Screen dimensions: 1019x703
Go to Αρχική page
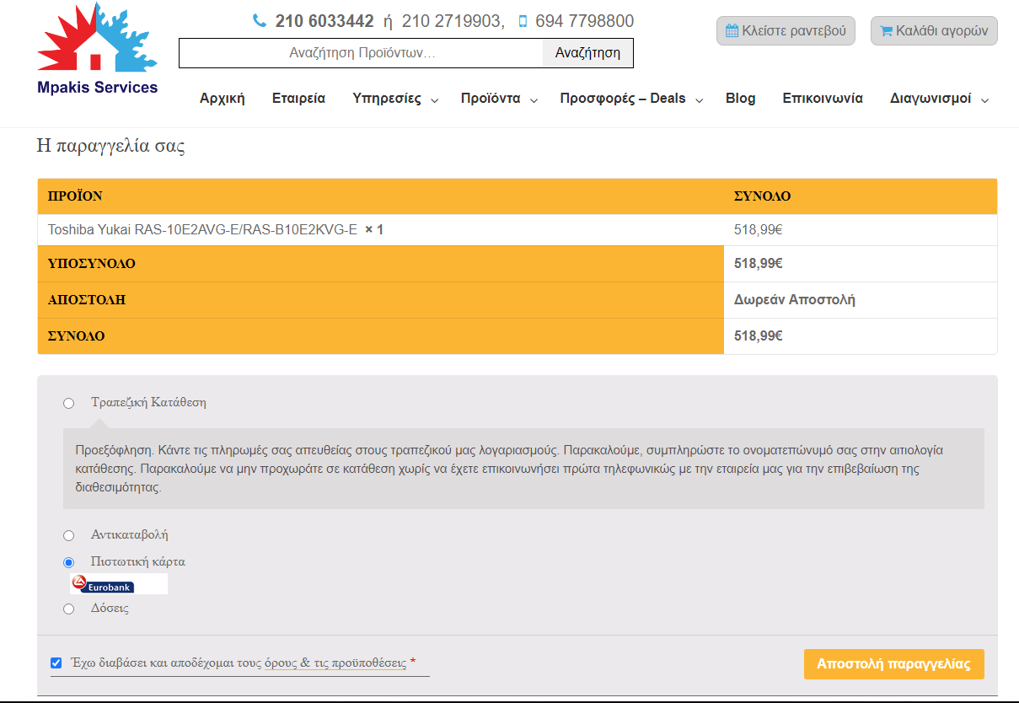(223, 99)
